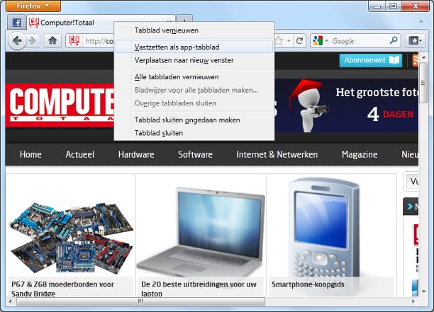Click the vertical scrollbar up arrow
The width and height of the screenshot is (434, 312).
click(423, 57)
